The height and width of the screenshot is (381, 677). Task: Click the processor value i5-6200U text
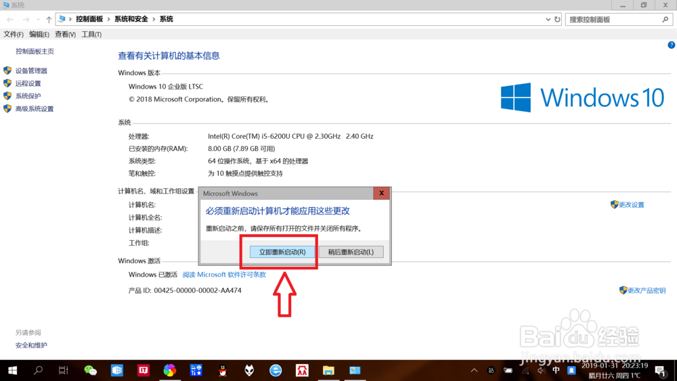click(x=290, y=136)
